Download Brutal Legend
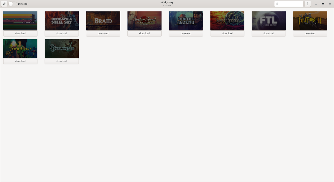This screenshot has width=334, height=182. coord(186,33)
